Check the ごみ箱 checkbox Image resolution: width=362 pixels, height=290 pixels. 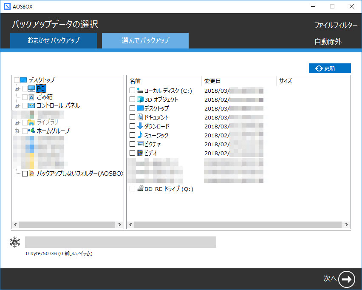tap(25, 97)
